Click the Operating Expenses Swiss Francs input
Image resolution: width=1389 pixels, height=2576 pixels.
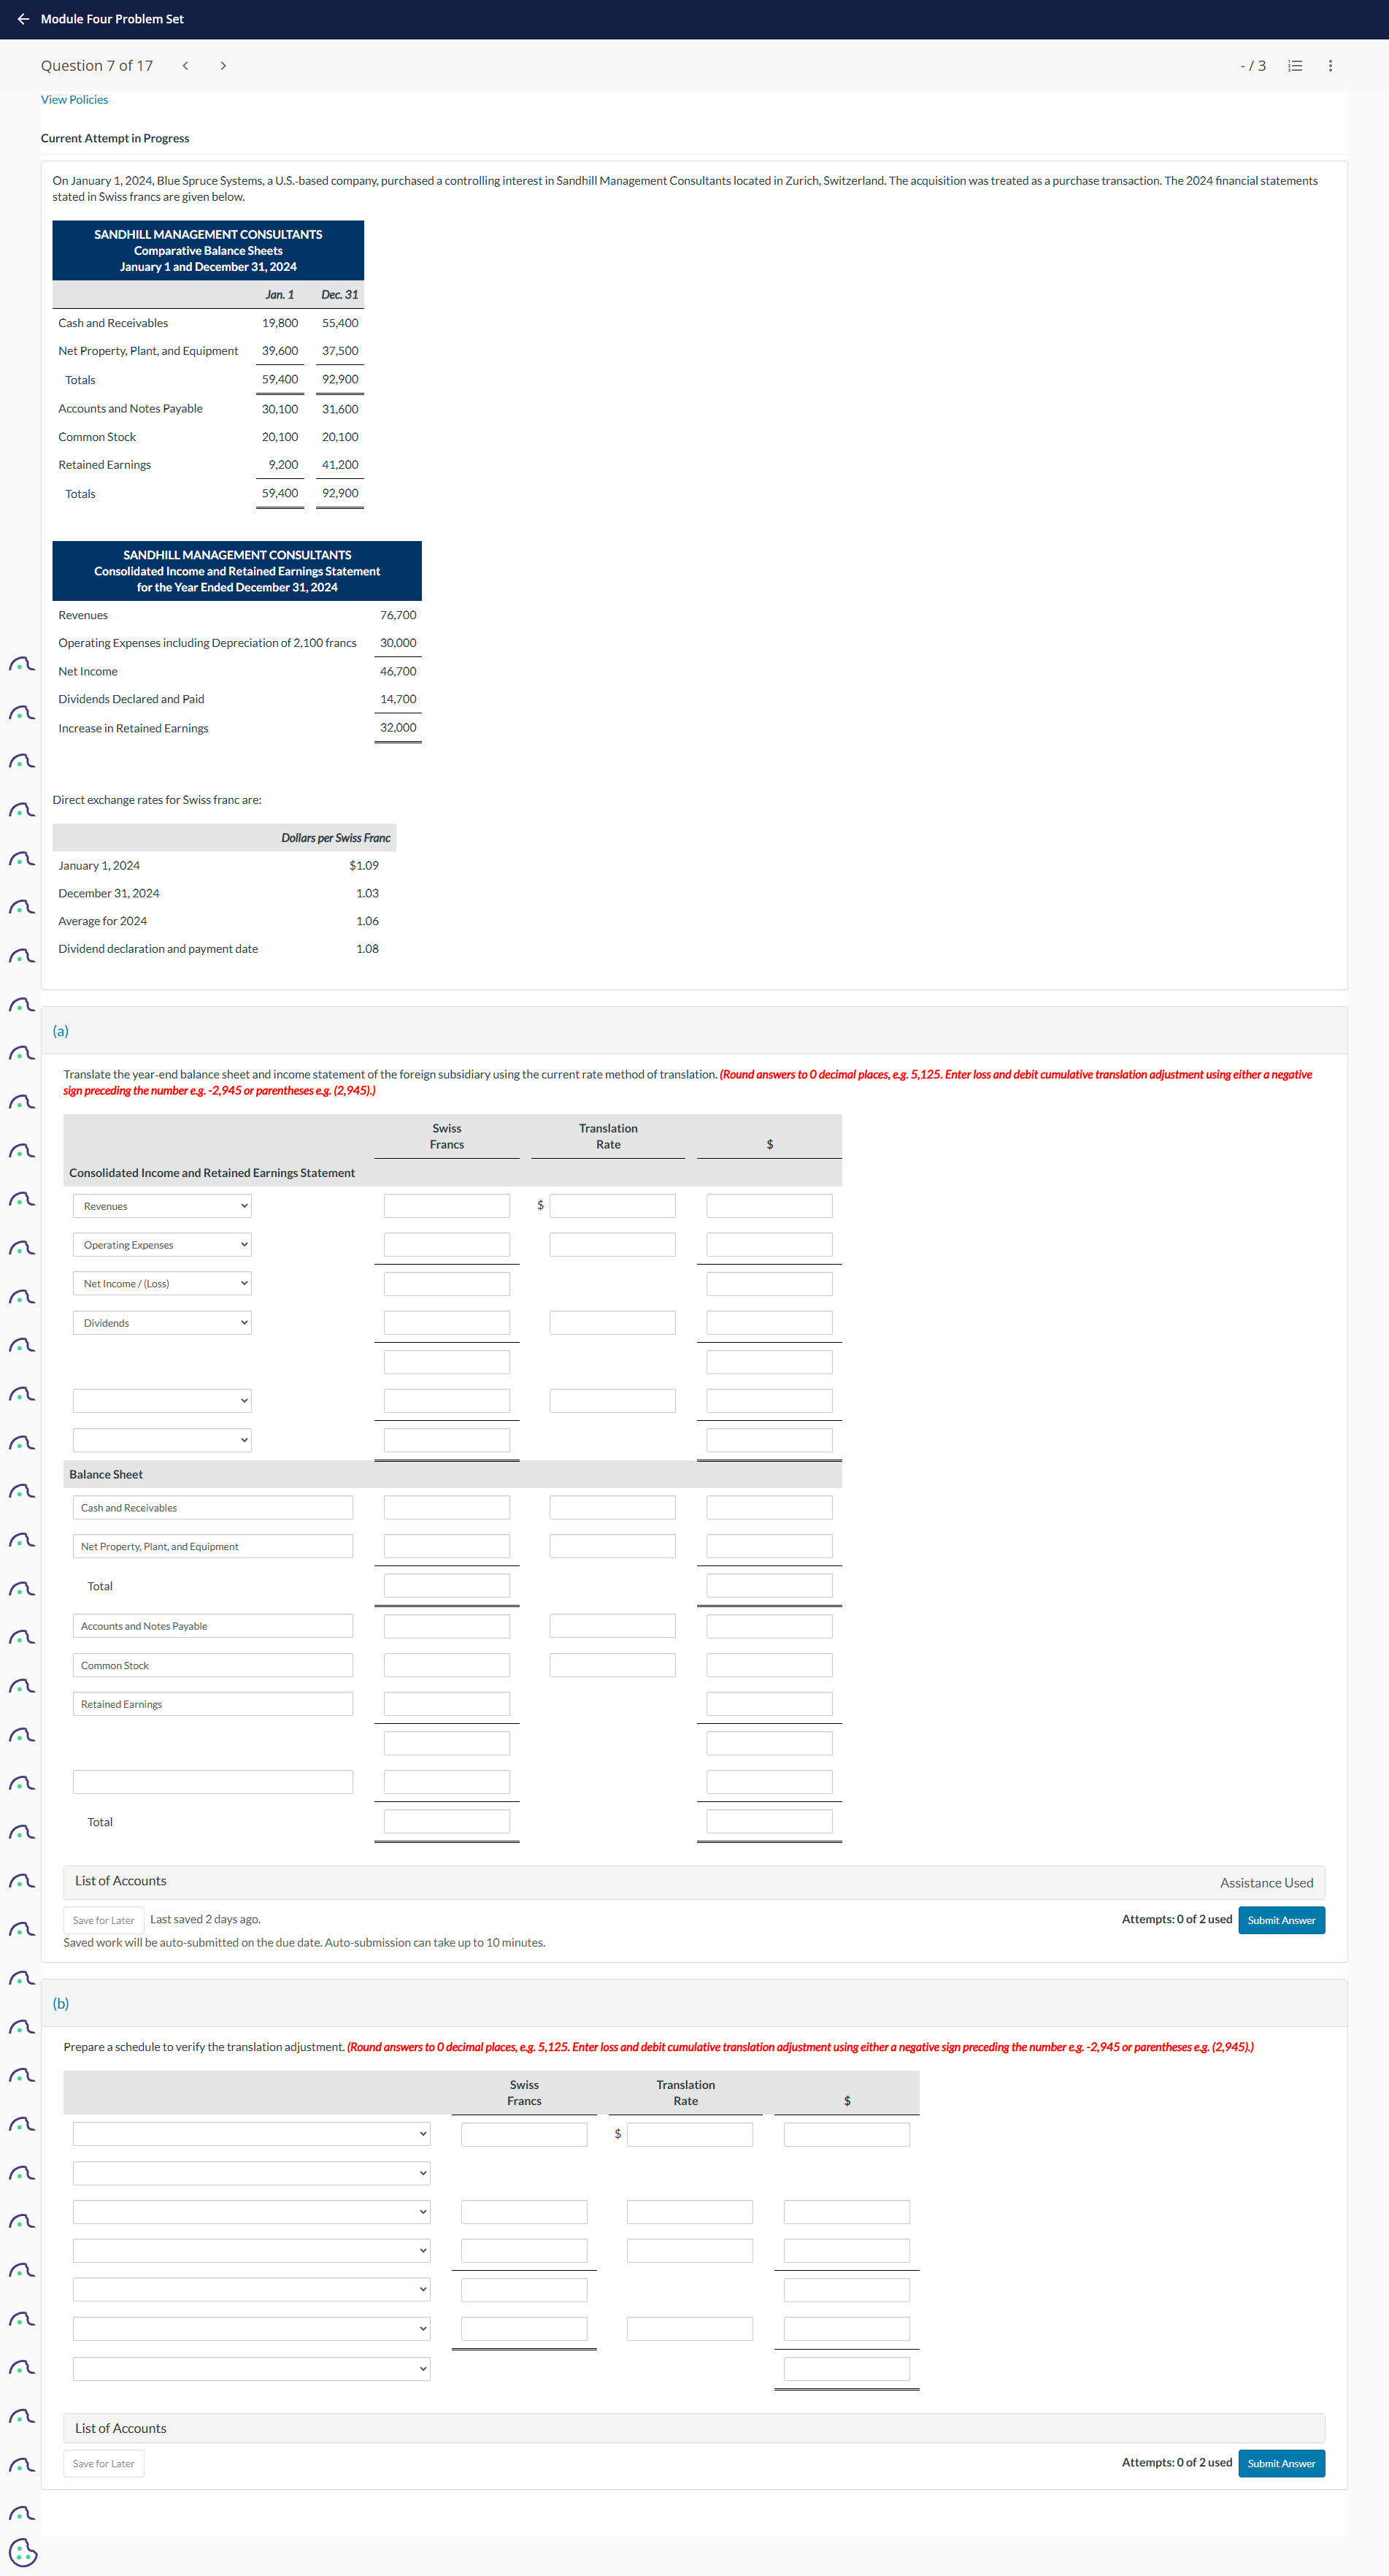click(x=447, y=1245)
